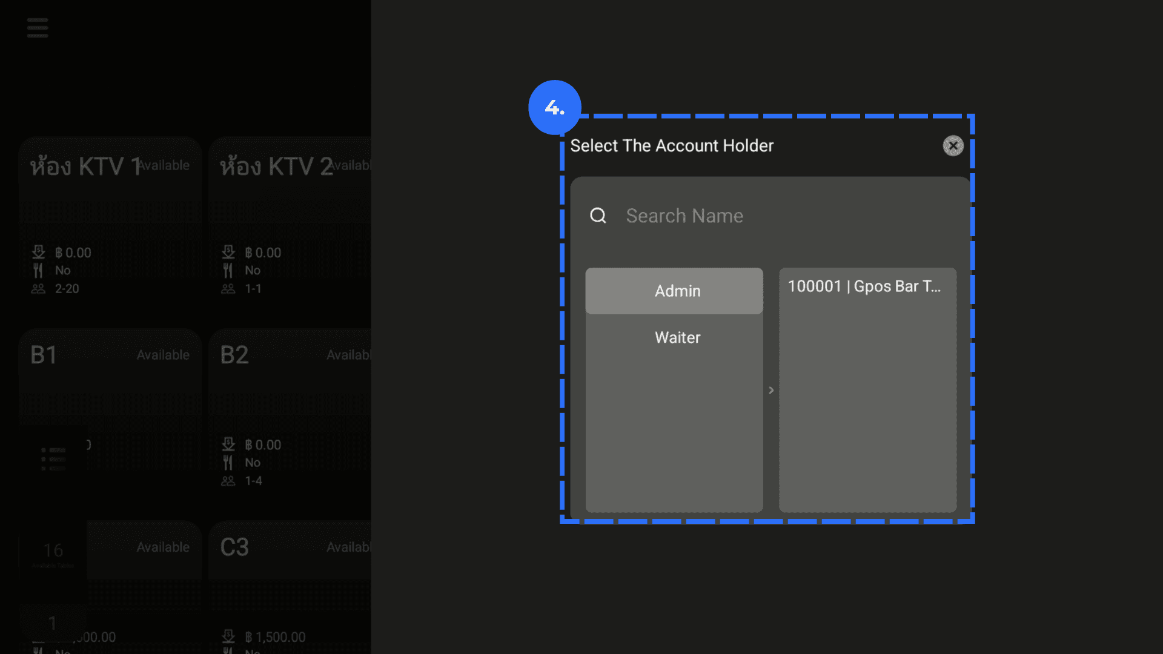Click the deposit icon beside ฿1,500.00
Viewport: 1163px width, 654px height.
click(228, 636)
